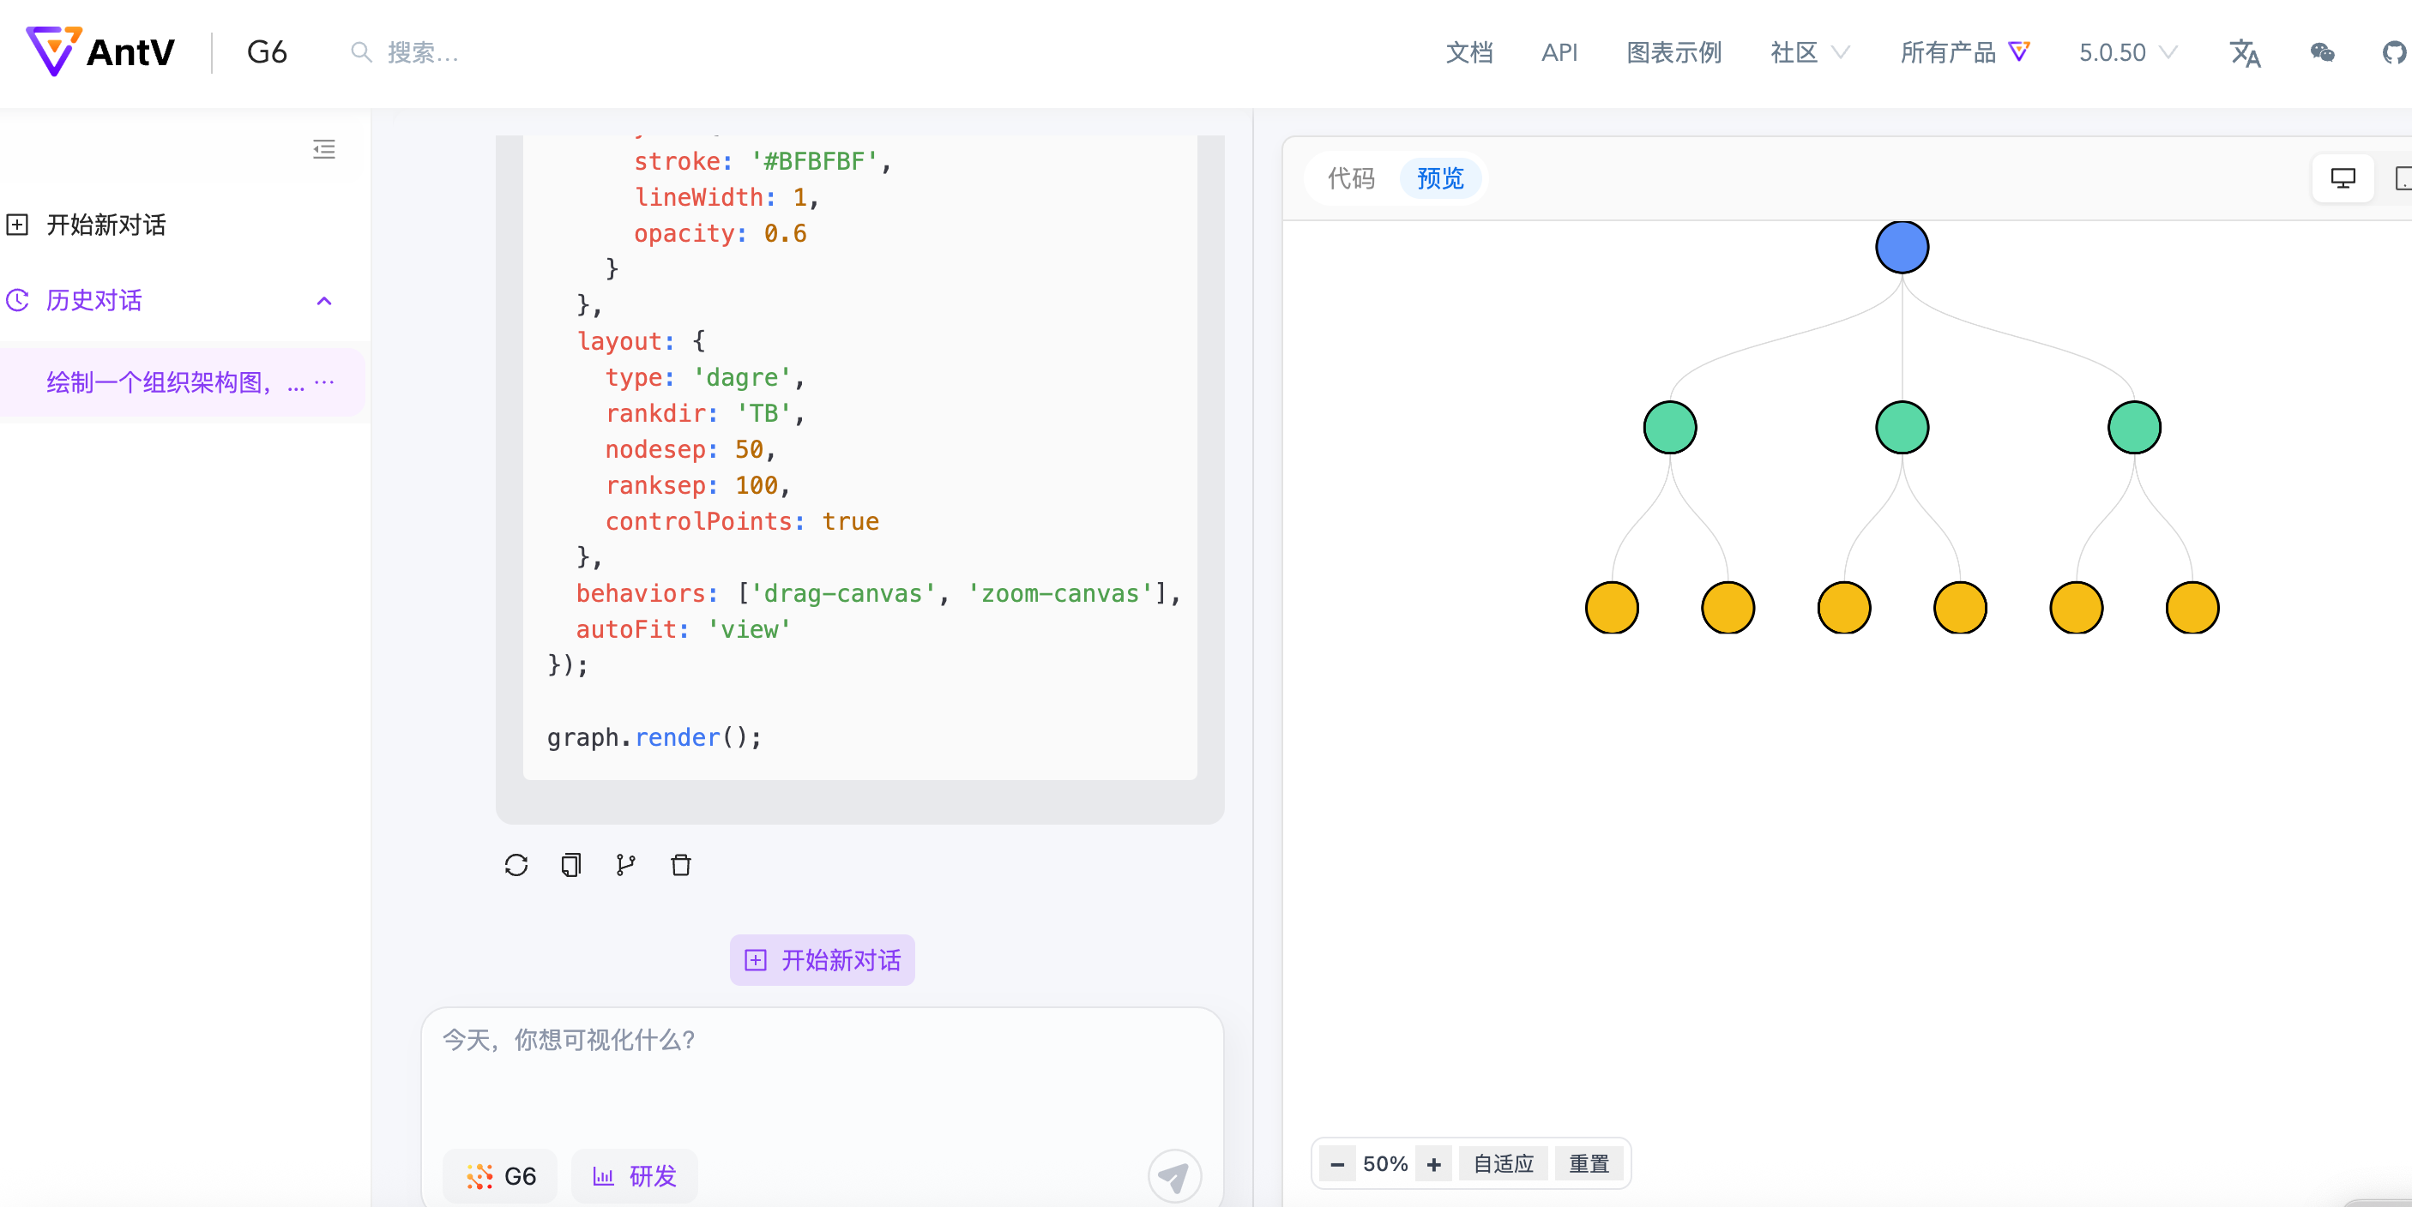Click the branch icon below the code
Viewport: 2412px width, 1207px height.
coord(625,865)
